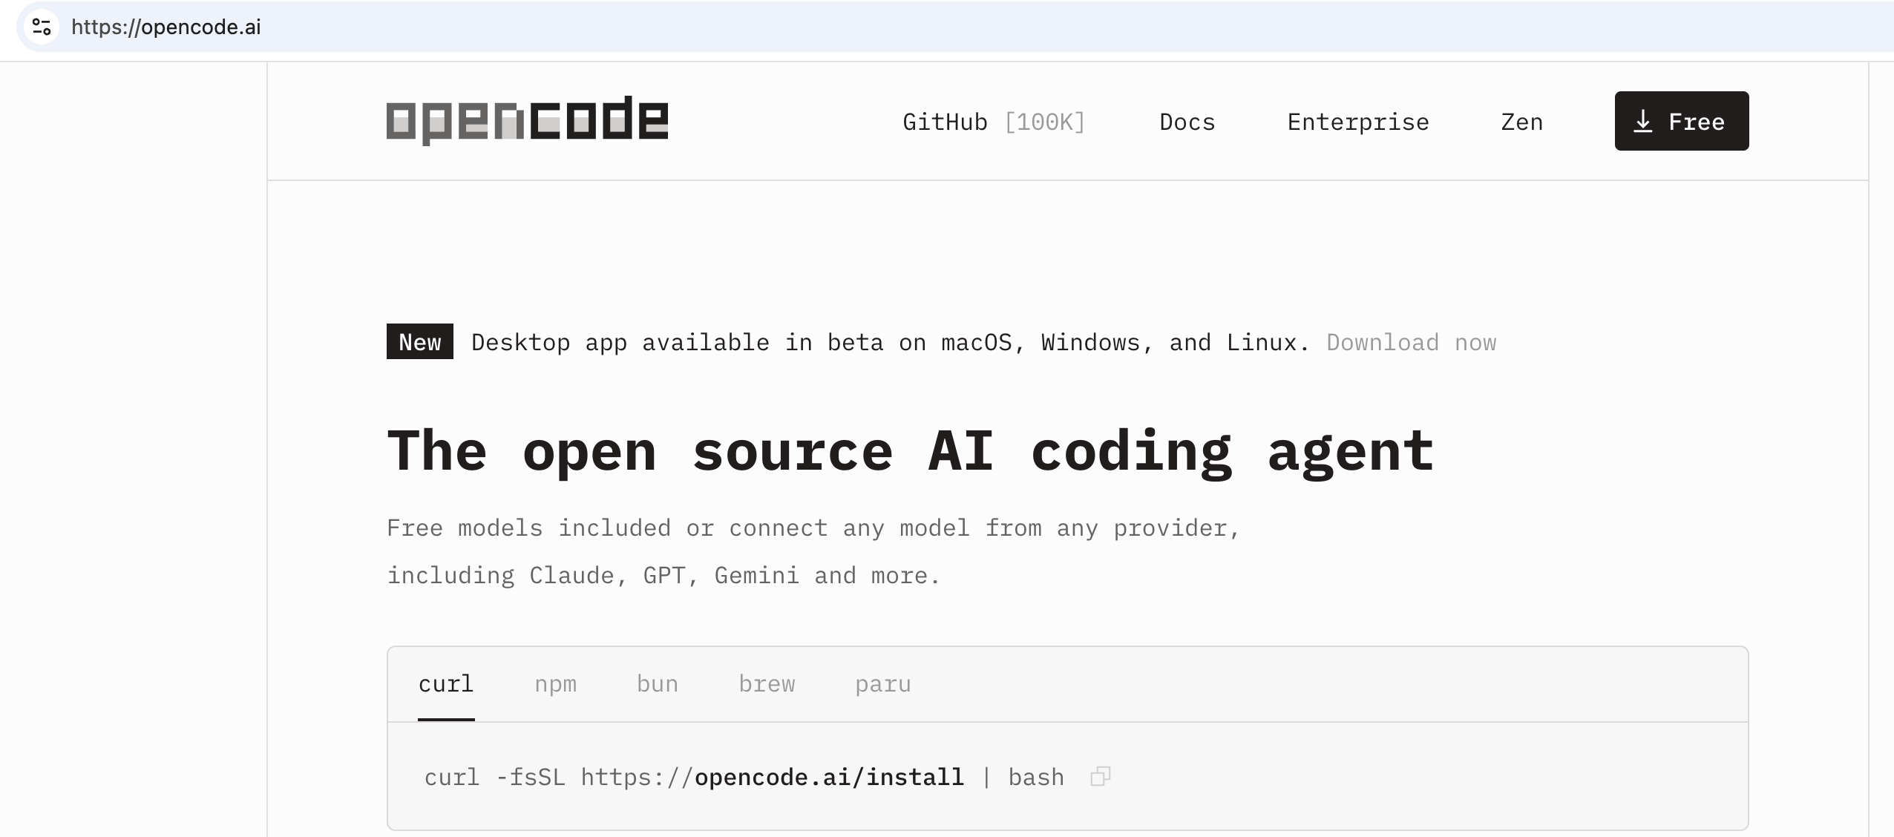Viewport: 1894px width, 837px height.
Task: Select the brew install tab
Action: [x=767, y=683]
